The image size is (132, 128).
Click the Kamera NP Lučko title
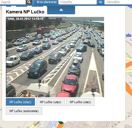(x=25, y=12)
